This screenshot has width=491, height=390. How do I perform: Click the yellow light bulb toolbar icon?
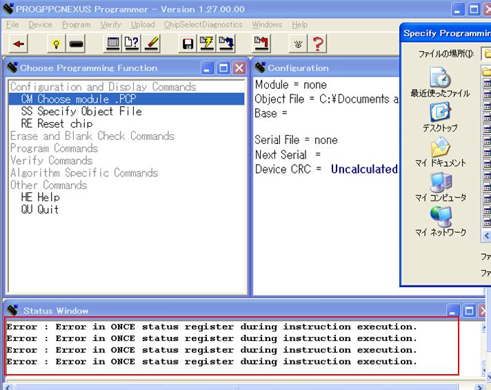click(x=56, y=44)
